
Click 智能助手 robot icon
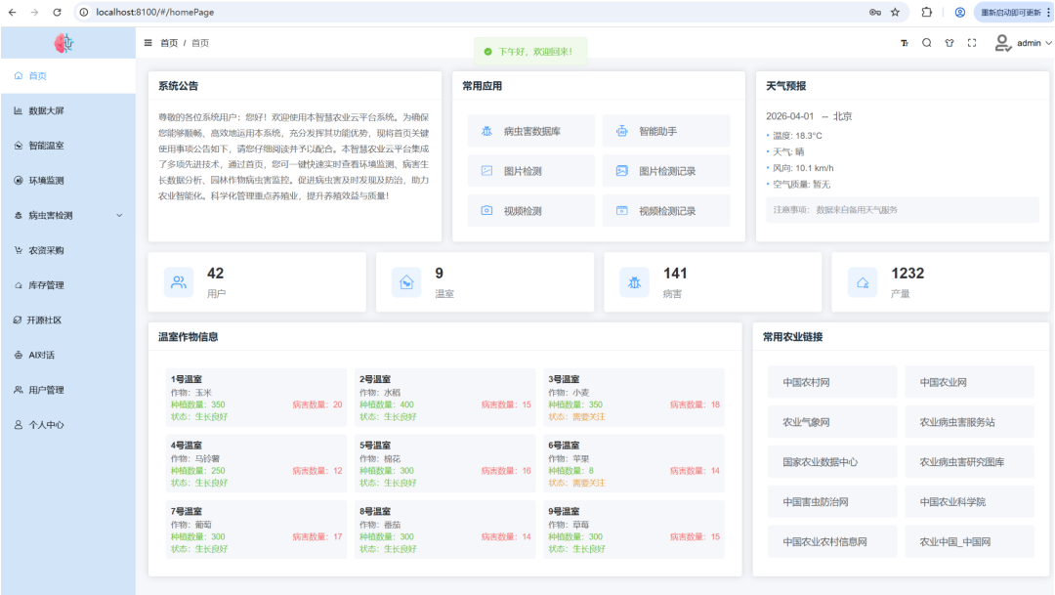click(x=621, y=131)
